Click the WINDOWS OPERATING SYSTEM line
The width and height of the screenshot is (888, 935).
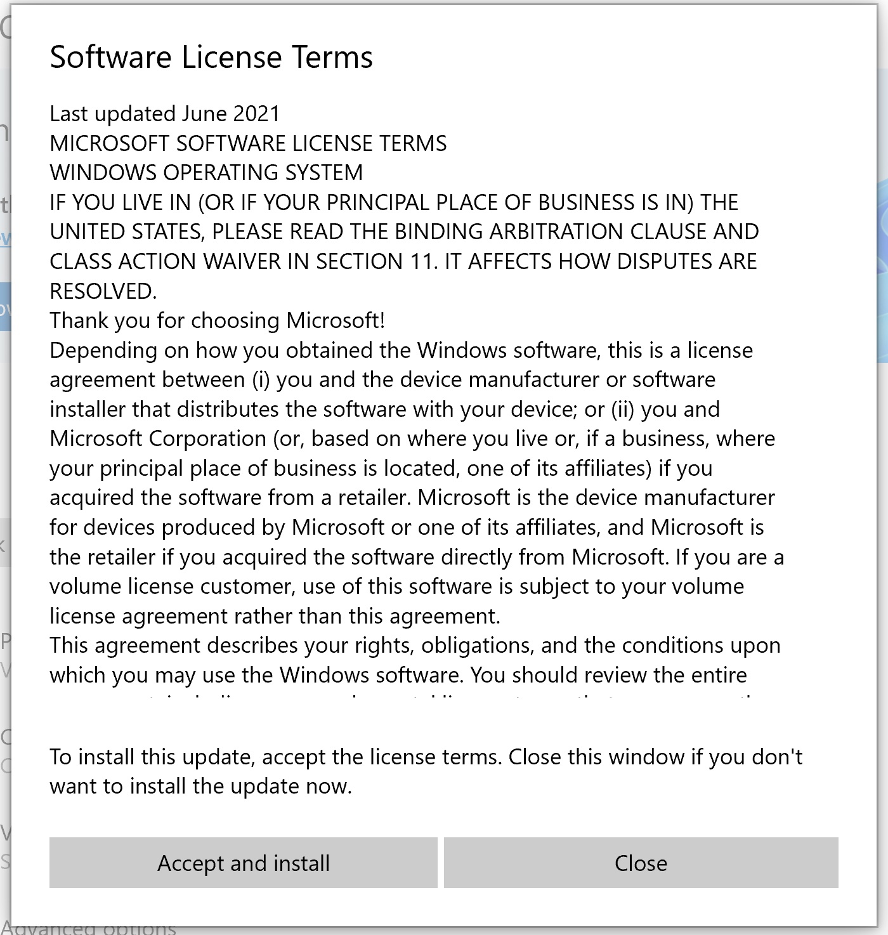206,173
